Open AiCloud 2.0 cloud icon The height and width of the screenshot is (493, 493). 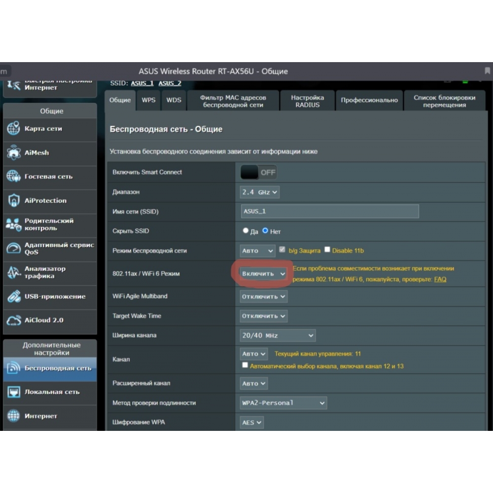tap(13, 320)
